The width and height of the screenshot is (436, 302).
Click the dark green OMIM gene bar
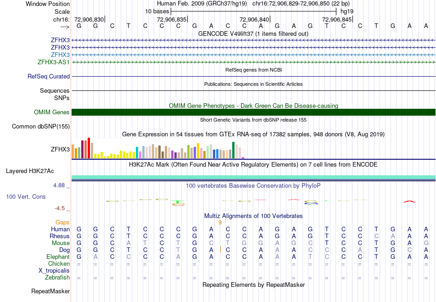(254, 112)
